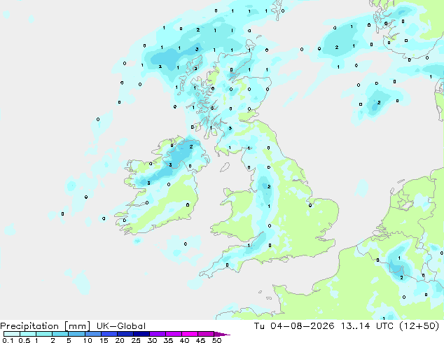Screen dimensions: 444x343
Task: Pick the 10 to 15 mm legend swatch
Action: 93,334
